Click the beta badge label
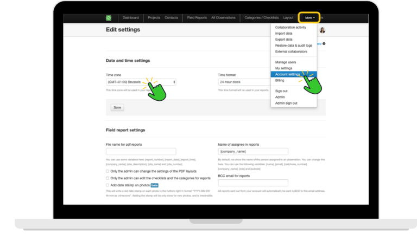 [155, 185]
